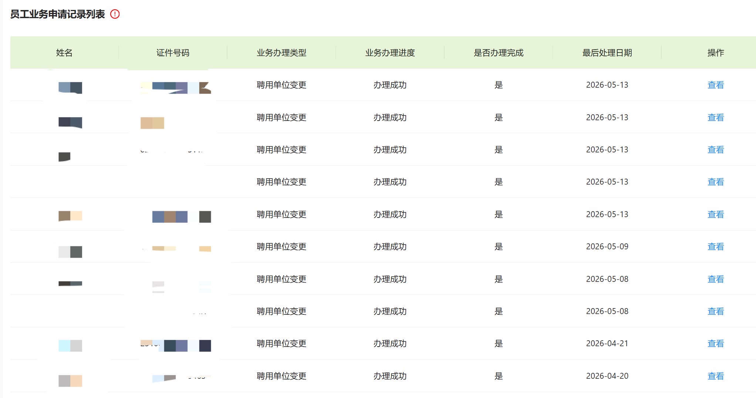Click 聘用单位变更 in the 2026-04-20 row
The image size is (756, 398).
point(281,376)
